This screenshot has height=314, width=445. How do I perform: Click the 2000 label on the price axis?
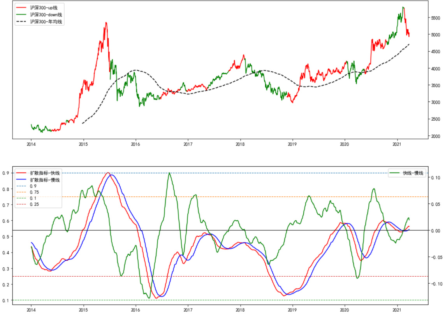coord(436,136)
